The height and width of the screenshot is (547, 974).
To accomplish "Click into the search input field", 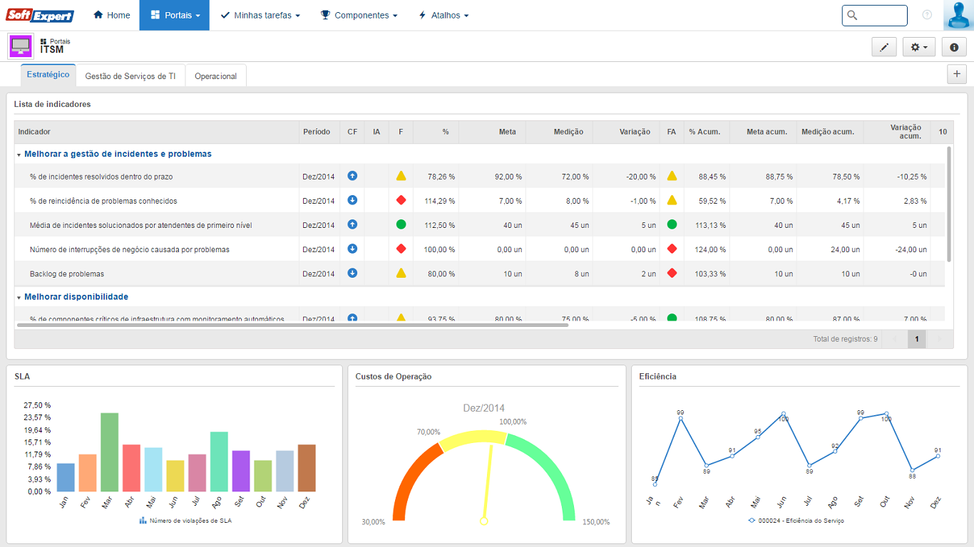I will click(881, 15).
